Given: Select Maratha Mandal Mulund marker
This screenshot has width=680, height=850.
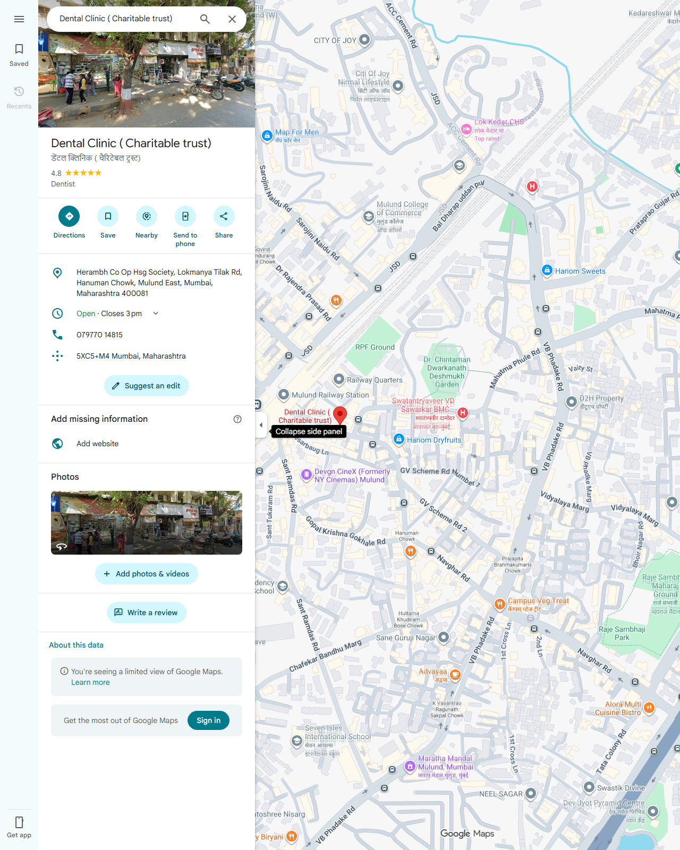Looking at the screenshot, I should coord(410,766).
